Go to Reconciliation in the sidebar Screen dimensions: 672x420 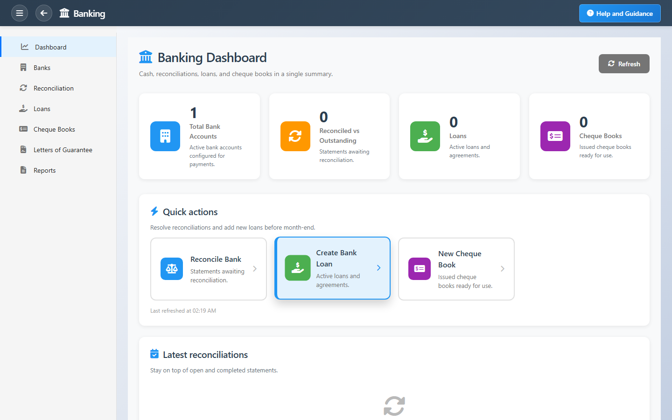tap(53, 88)
